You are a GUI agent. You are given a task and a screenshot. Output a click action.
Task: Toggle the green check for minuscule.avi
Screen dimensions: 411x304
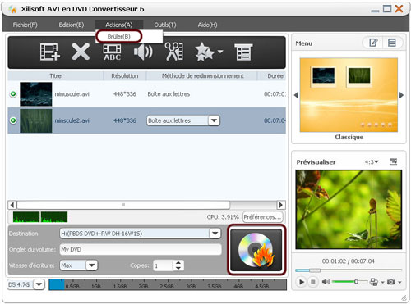pyautogui.click(x=13, y=94)
